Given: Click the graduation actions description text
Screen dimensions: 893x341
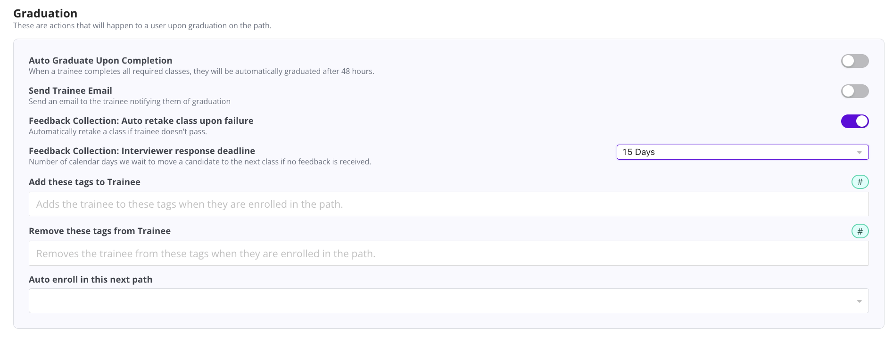Looking at the screenshot, I should 142,26.
